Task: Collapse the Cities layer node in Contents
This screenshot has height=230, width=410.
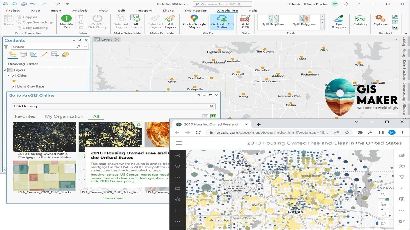Action: (x=9, y=76)
